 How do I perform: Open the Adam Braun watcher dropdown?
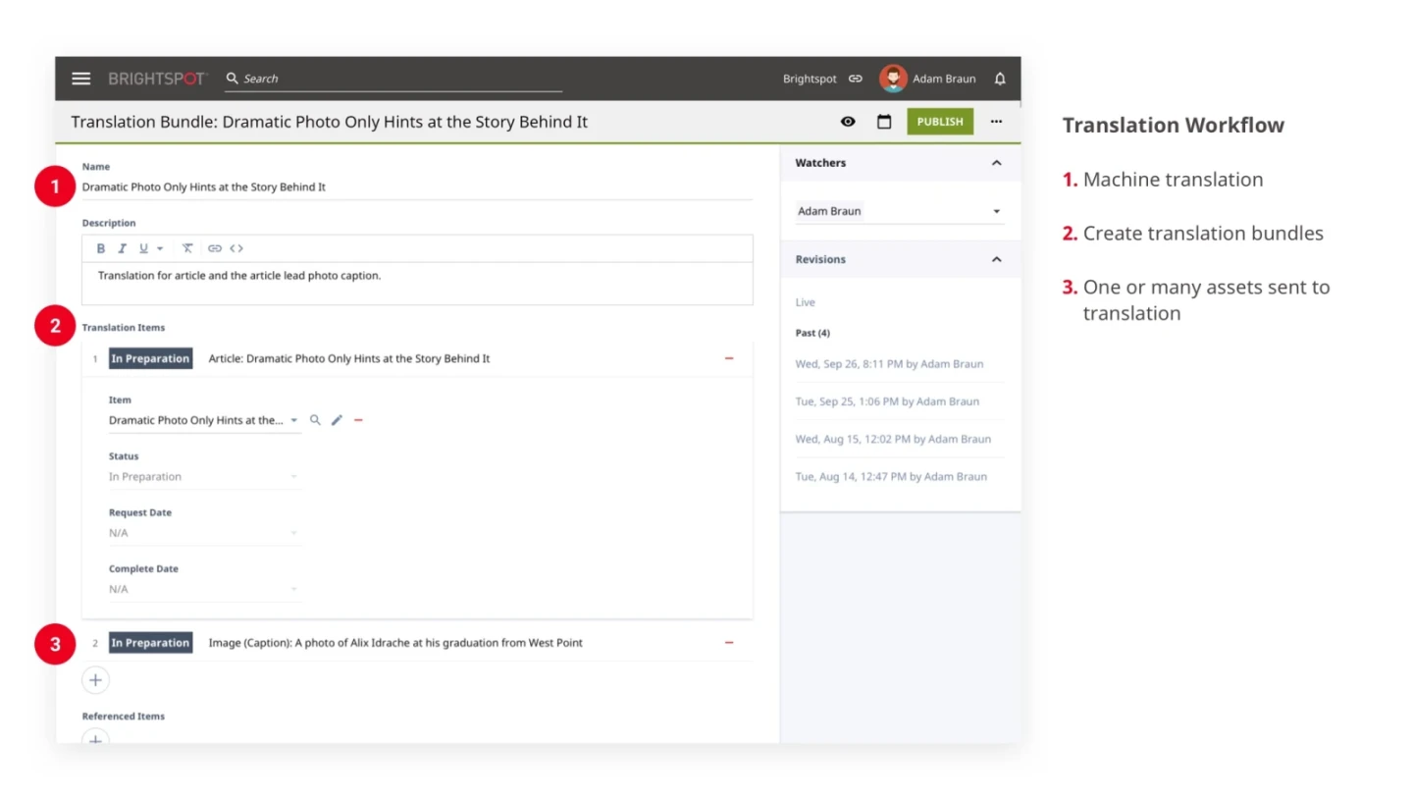click(x=996, y=211)
